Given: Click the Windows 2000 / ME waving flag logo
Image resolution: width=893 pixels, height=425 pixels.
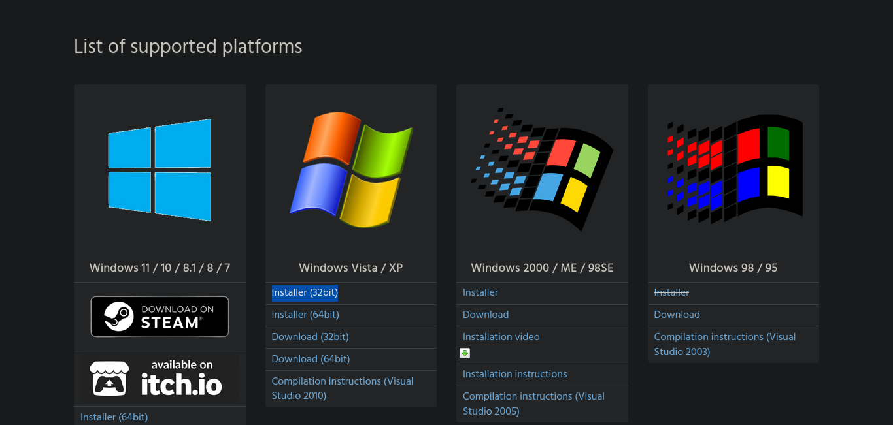Looking at the screenshot, I should point(542,171).
